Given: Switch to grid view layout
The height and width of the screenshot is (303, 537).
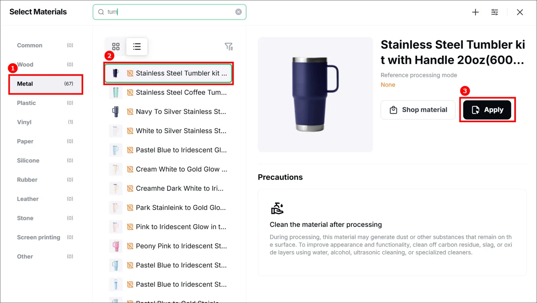Looking at the screenshot, I should [116, 47].
